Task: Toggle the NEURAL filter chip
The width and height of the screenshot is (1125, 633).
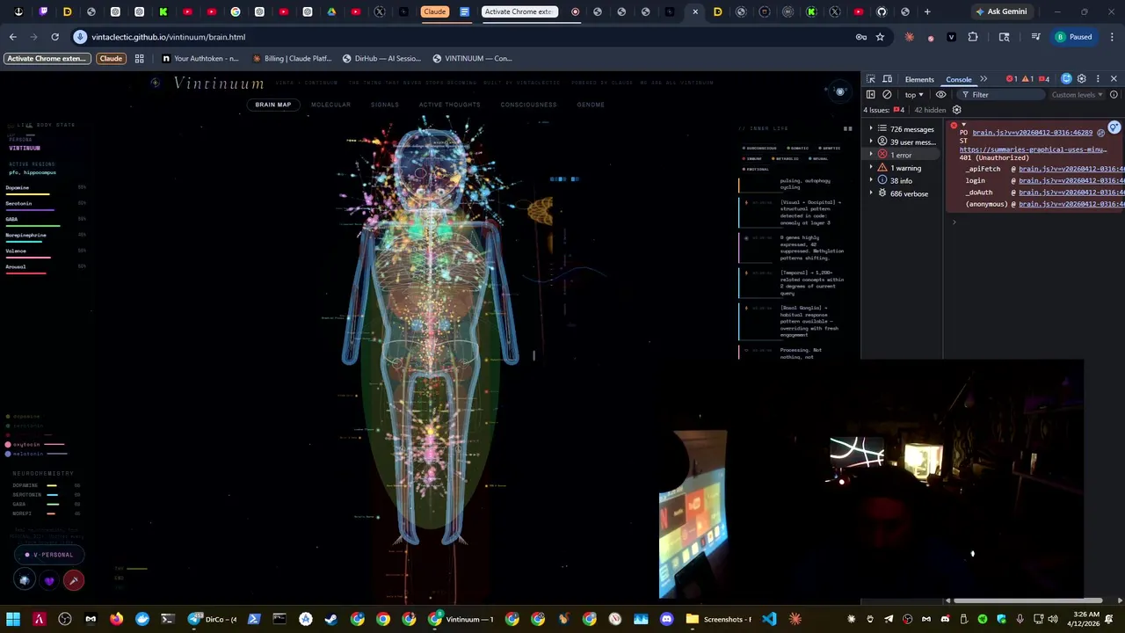Action: click(818, 158)
